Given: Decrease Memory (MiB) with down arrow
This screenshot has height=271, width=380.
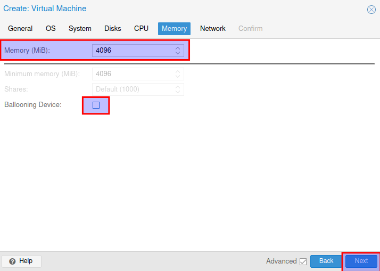Looking at the screenshot, I should [x=178, y=53].
